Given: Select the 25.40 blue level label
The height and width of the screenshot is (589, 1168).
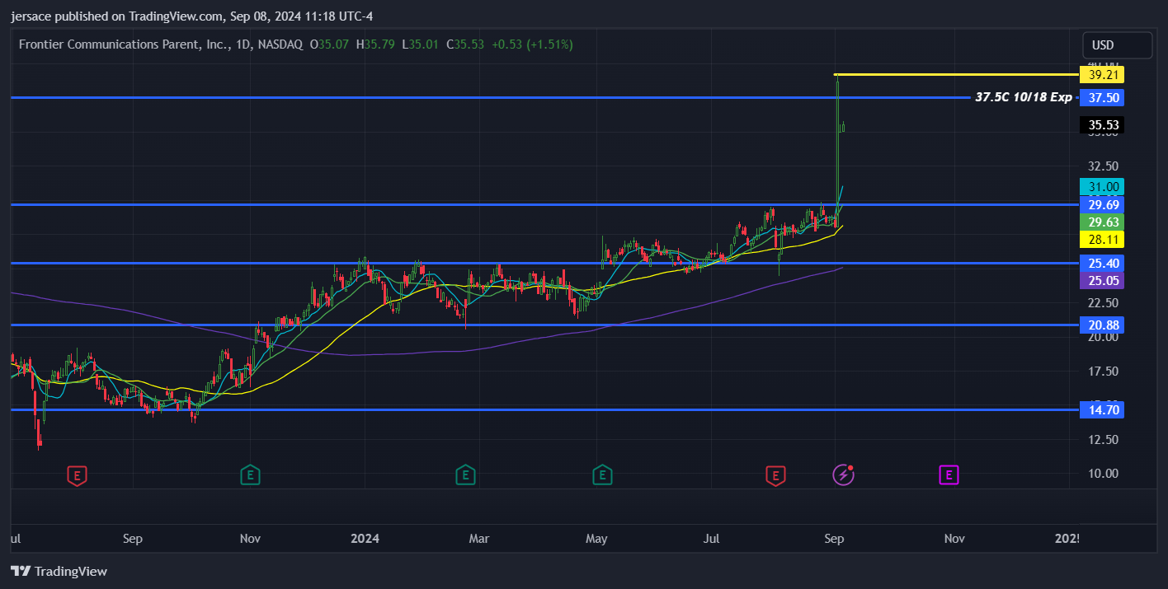Looking at the screenshot, I should (1102, 263).
